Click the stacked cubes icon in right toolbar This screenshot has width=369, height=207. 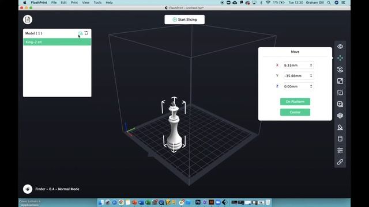340,116
